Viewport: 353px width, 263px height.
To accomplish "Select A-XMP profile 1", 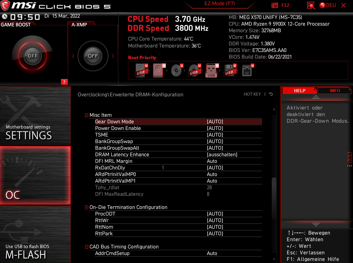I will pyautogui.click(x=113, y=56).
